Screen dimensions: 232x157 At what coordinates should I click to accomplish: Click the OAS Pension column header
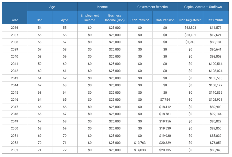pos(165,20)
